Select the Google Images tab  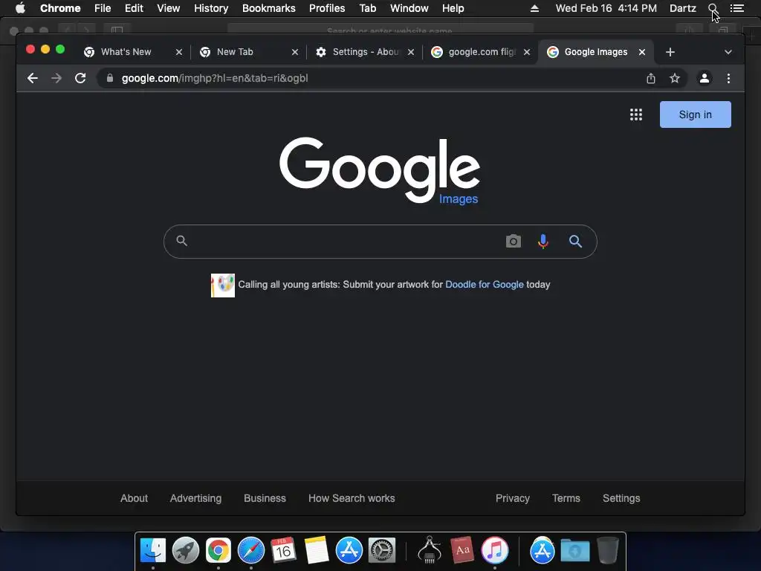click(596, 52)
